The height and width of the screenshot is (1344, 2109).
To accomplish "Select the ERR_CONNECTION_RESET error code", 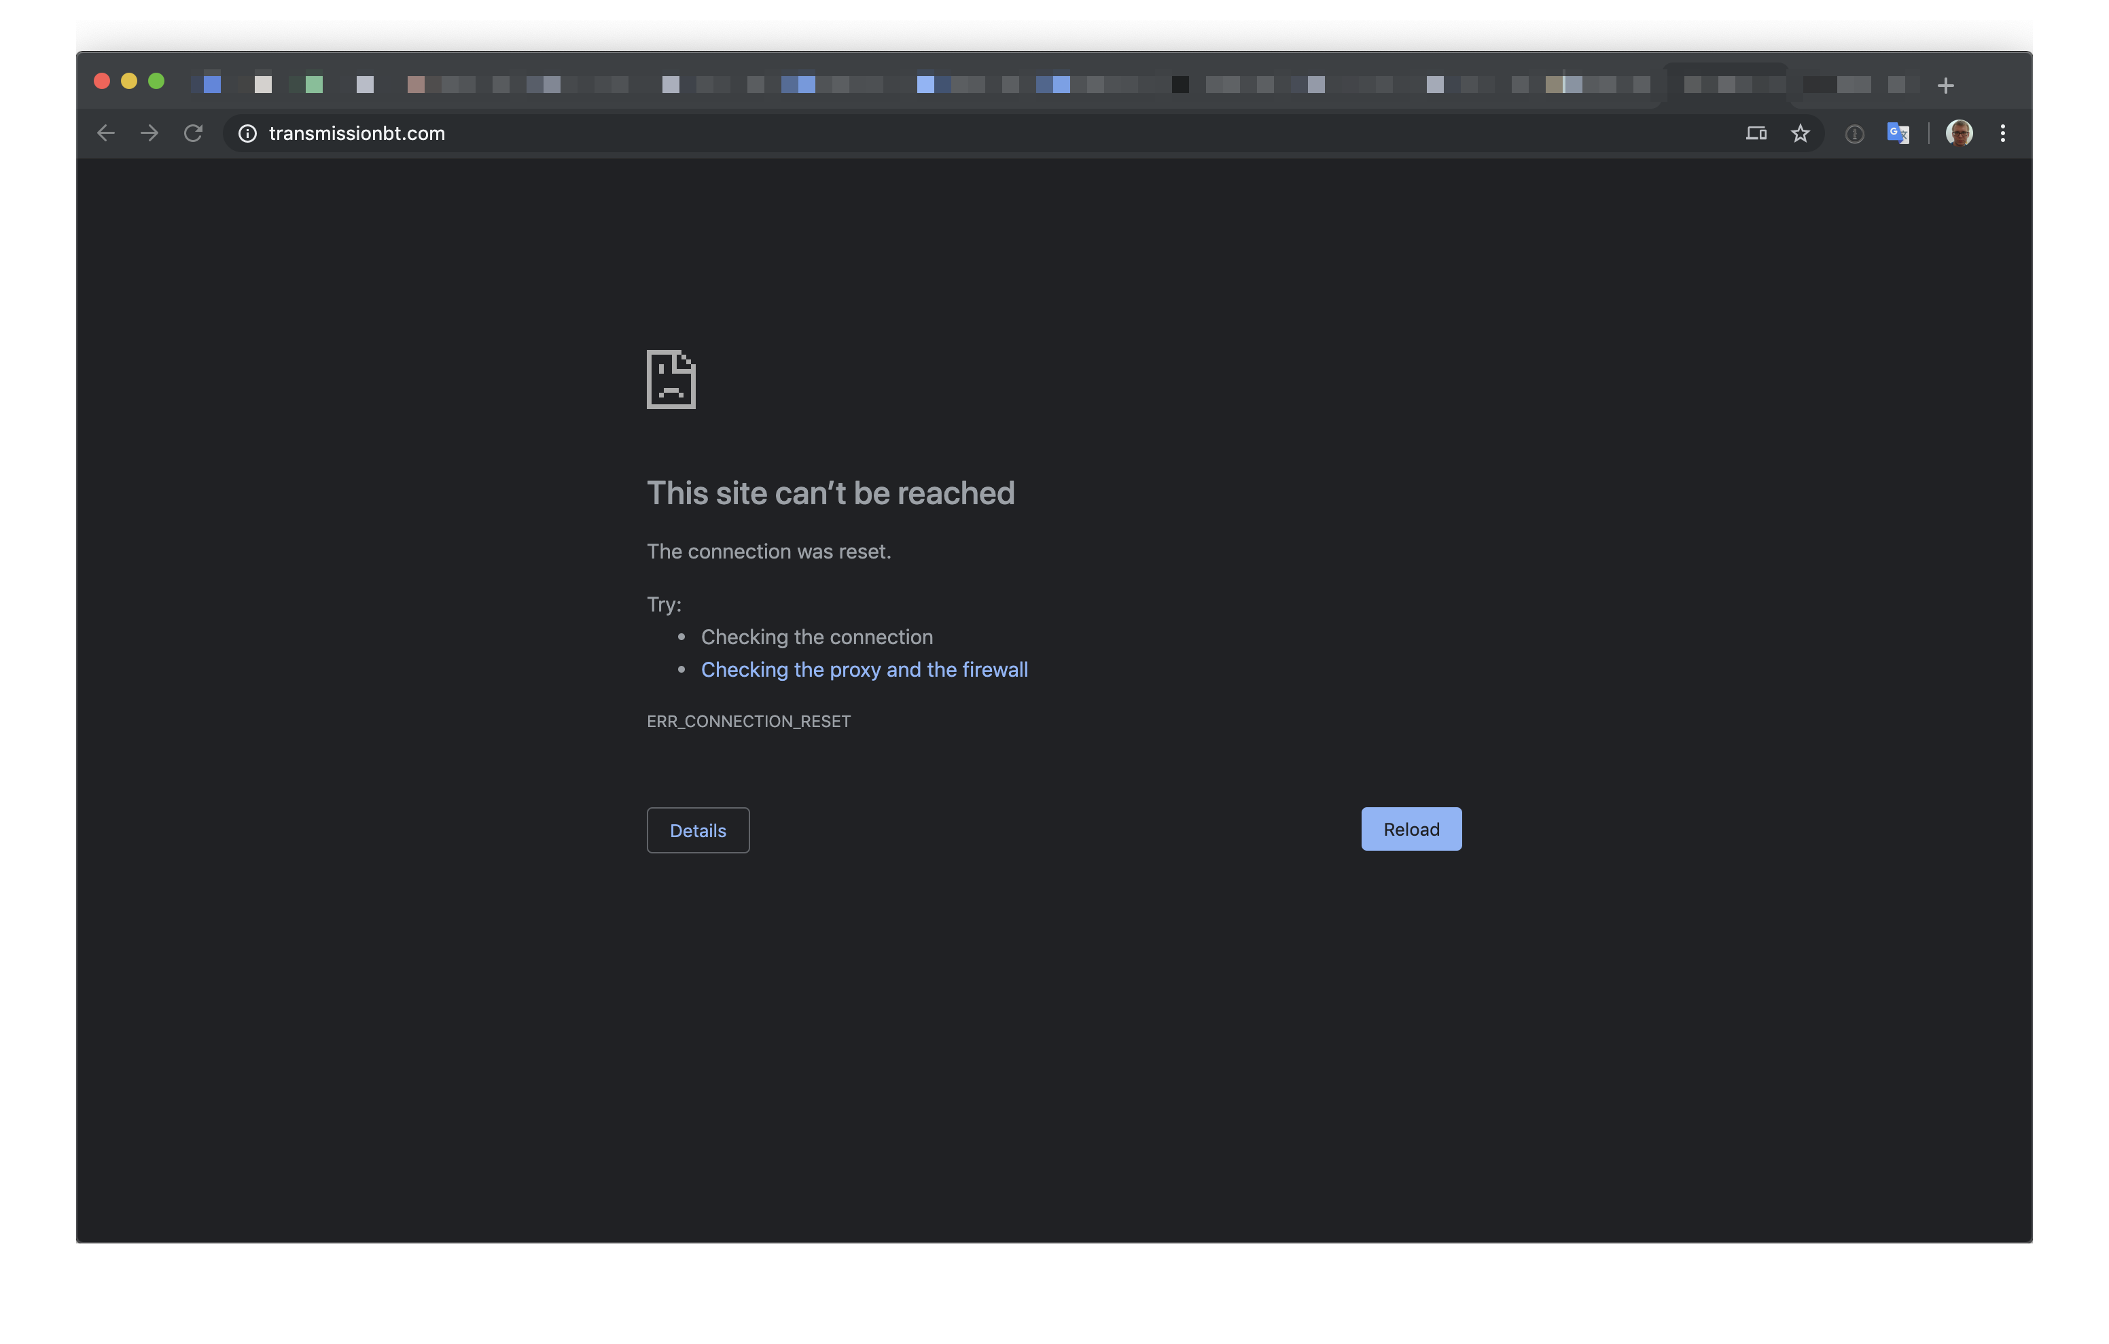I will 749,721.
